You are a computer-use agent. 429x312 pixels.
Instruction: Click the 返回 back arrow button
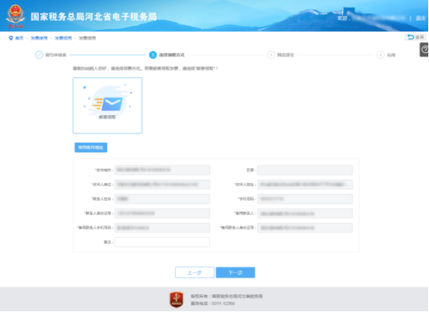[416, 37]
